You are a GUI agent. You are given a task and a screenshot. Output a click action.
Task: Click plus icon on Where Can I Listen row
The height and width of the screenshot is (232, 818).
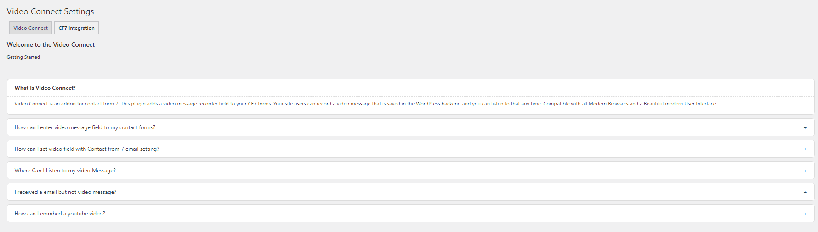[x=805, y=171]
